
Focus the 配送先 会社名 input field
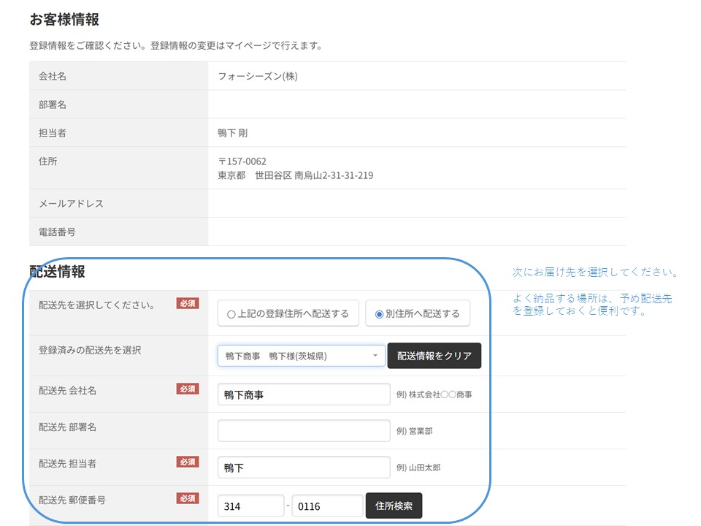pos(304,394)
